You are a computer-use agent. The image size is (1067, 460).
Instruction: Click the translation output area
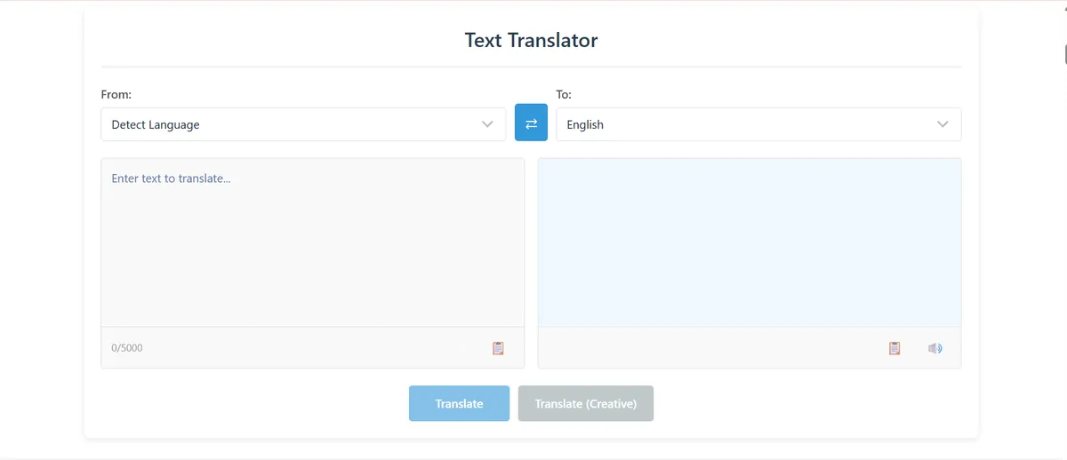[750, 242]
